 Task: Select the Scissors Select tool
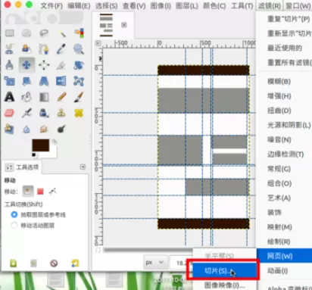(x=10, y=49)
